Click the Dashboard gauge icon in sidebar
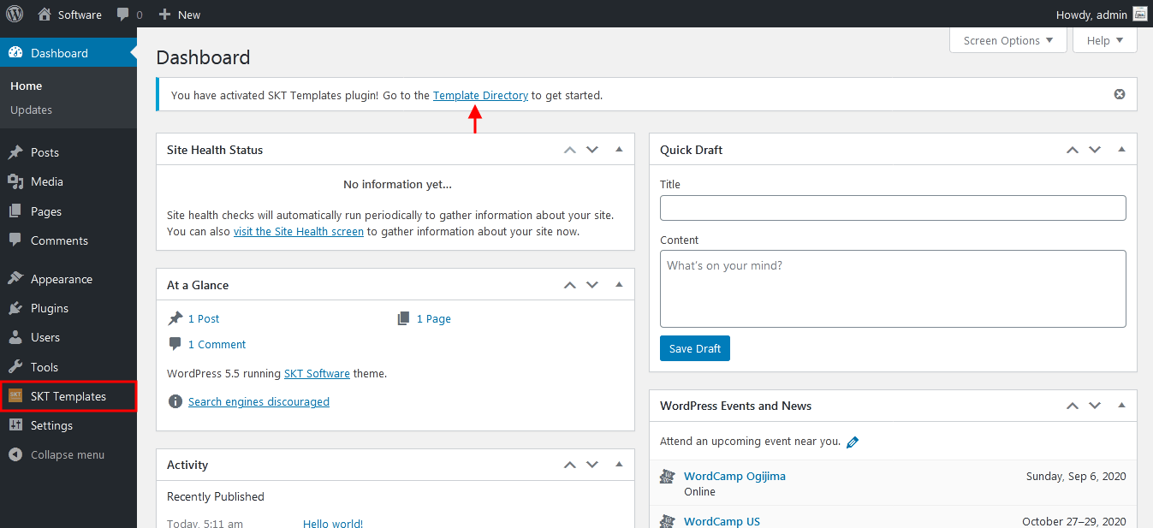Viewport: 1153px width, 528px height. click(15, 52)
